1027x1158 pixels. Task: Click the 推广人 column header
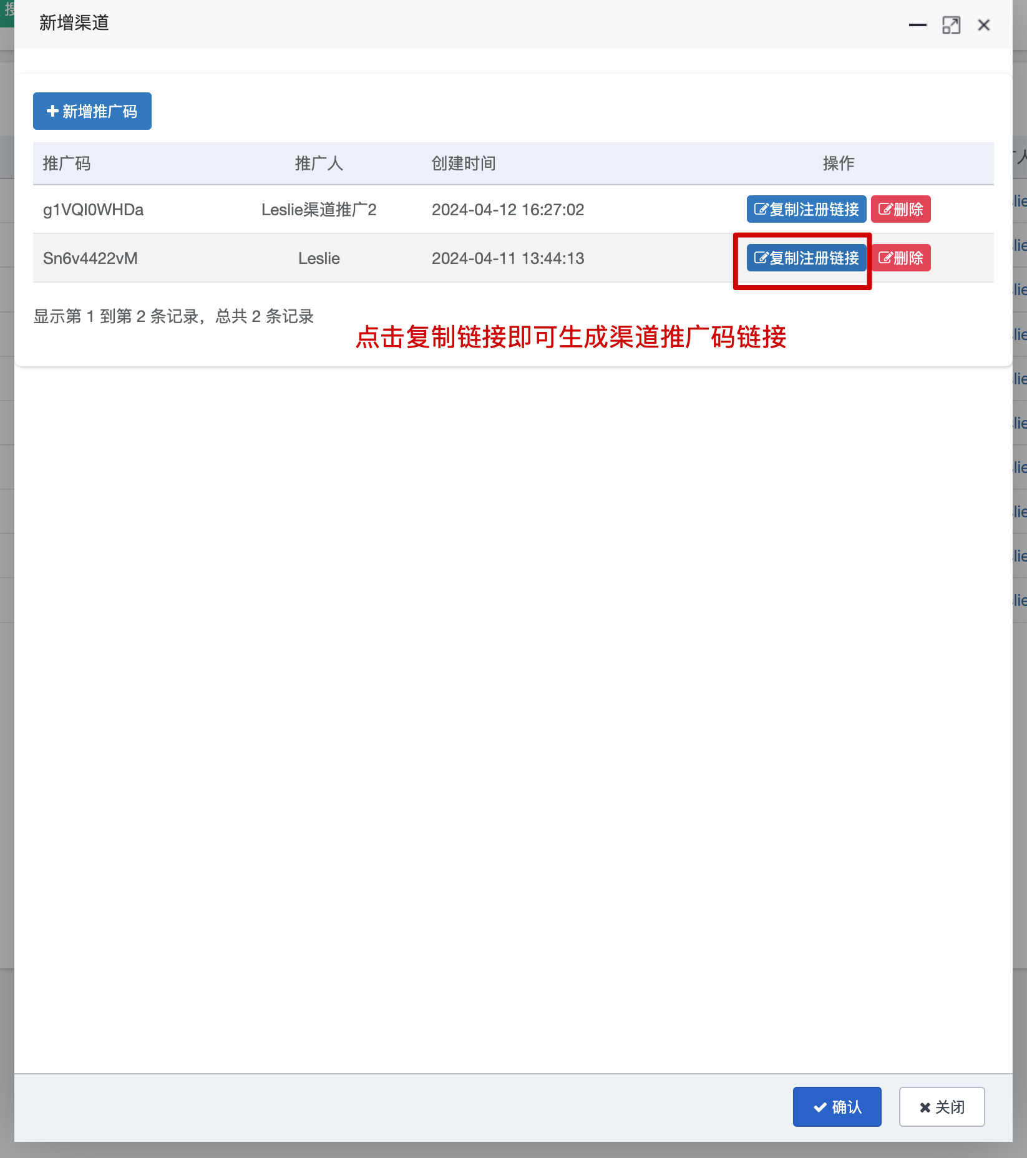(319, 163)
